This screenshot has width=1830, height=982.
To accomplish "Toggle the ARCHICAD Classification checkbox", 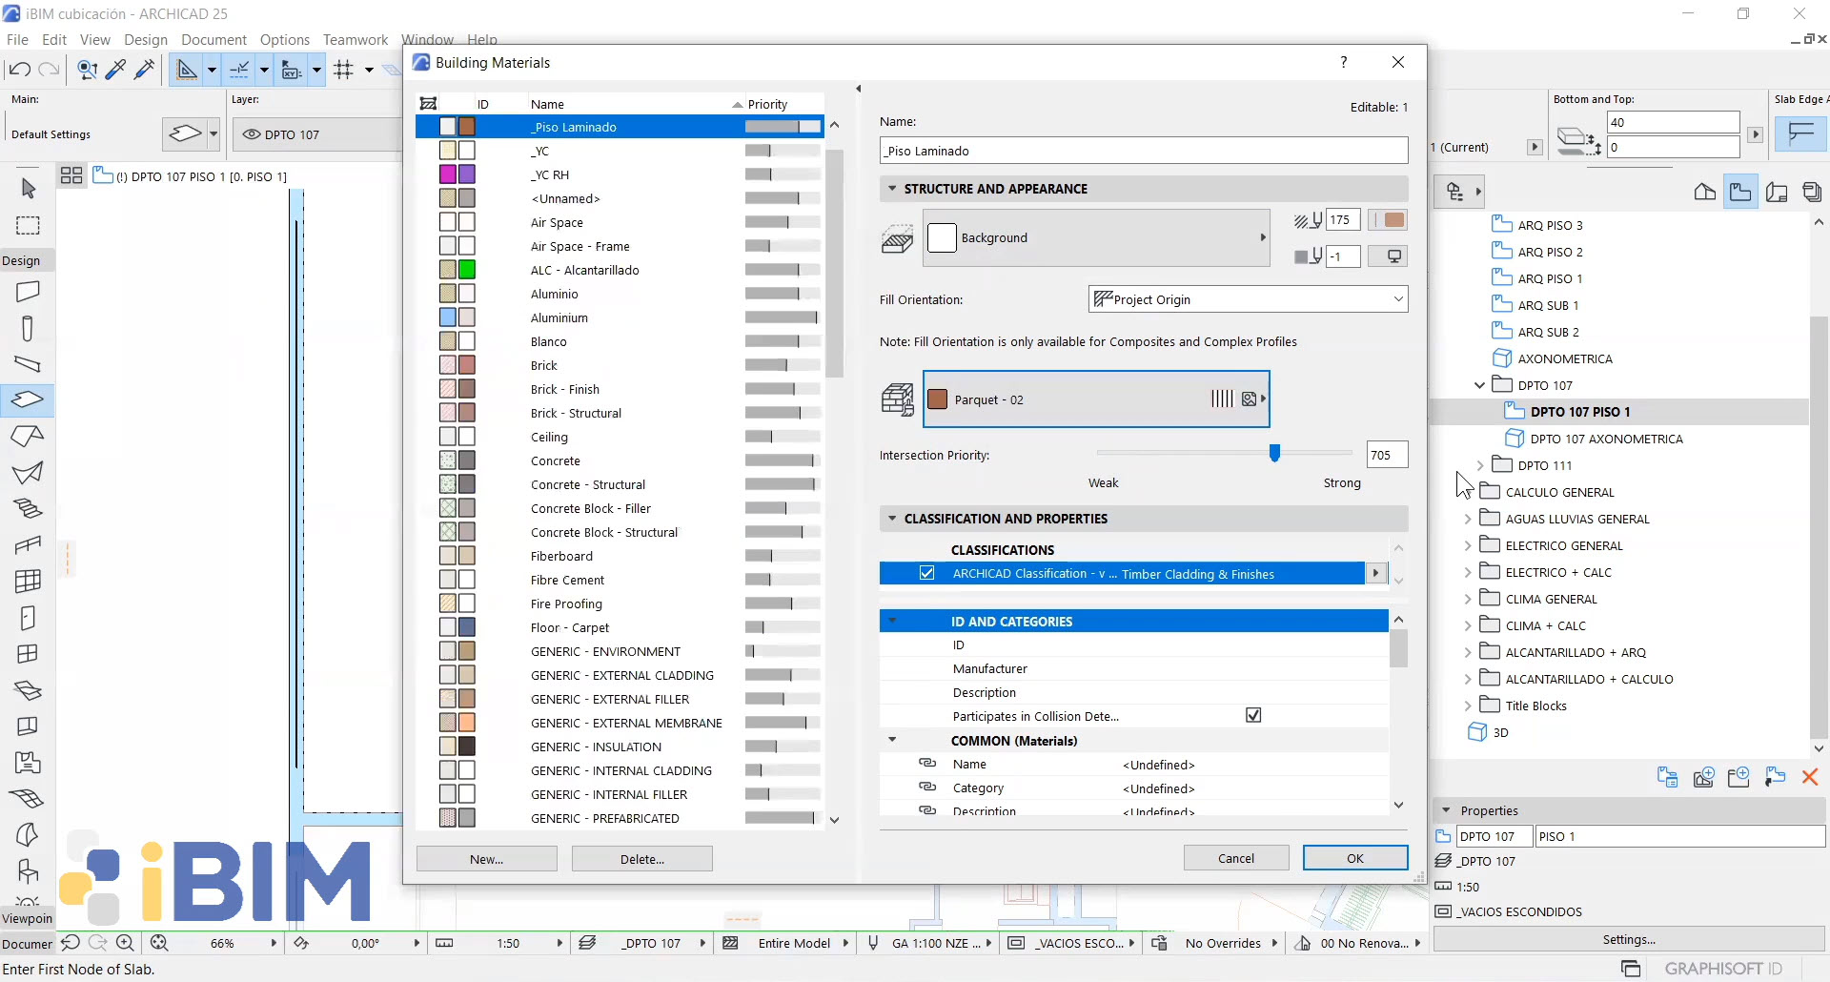I will click(x=926, y=573).
